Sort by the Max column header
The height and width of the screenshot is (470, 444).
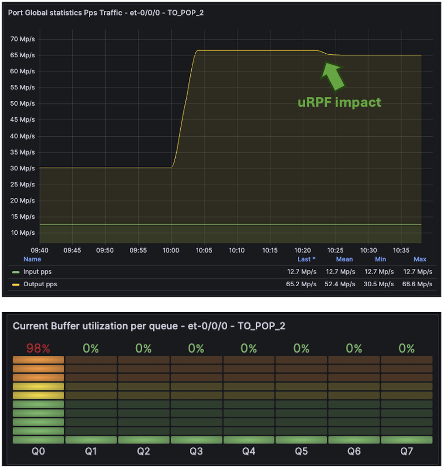[x=420, y=259]
